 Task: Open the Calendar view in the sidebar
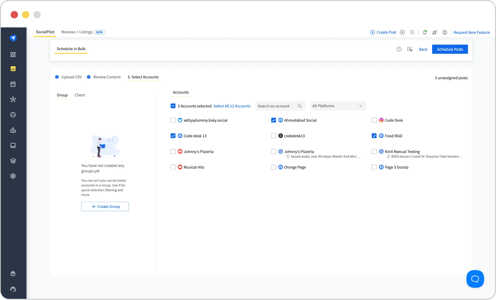13,84
